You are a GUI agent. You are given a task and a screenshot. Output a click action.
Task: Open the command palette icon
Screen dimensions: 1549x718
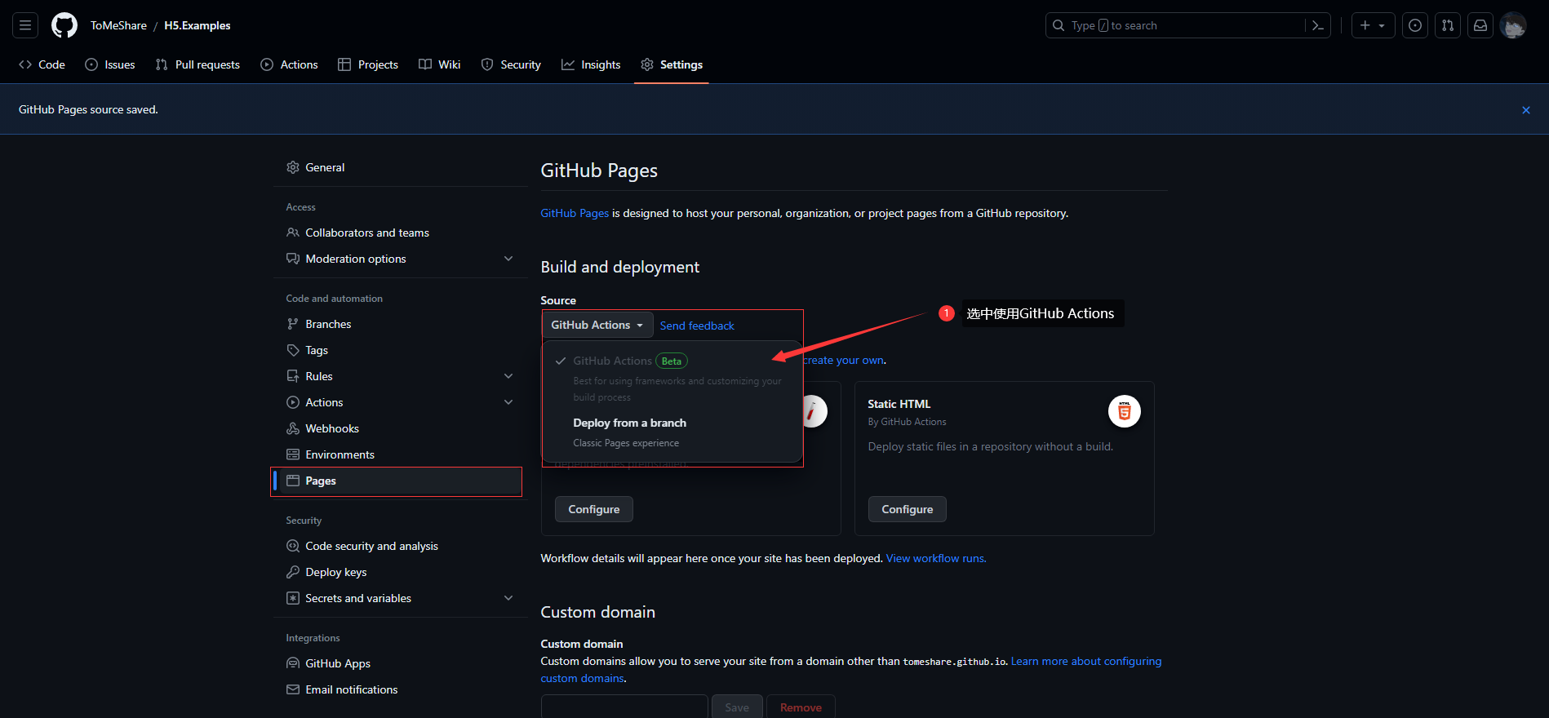1317,25
